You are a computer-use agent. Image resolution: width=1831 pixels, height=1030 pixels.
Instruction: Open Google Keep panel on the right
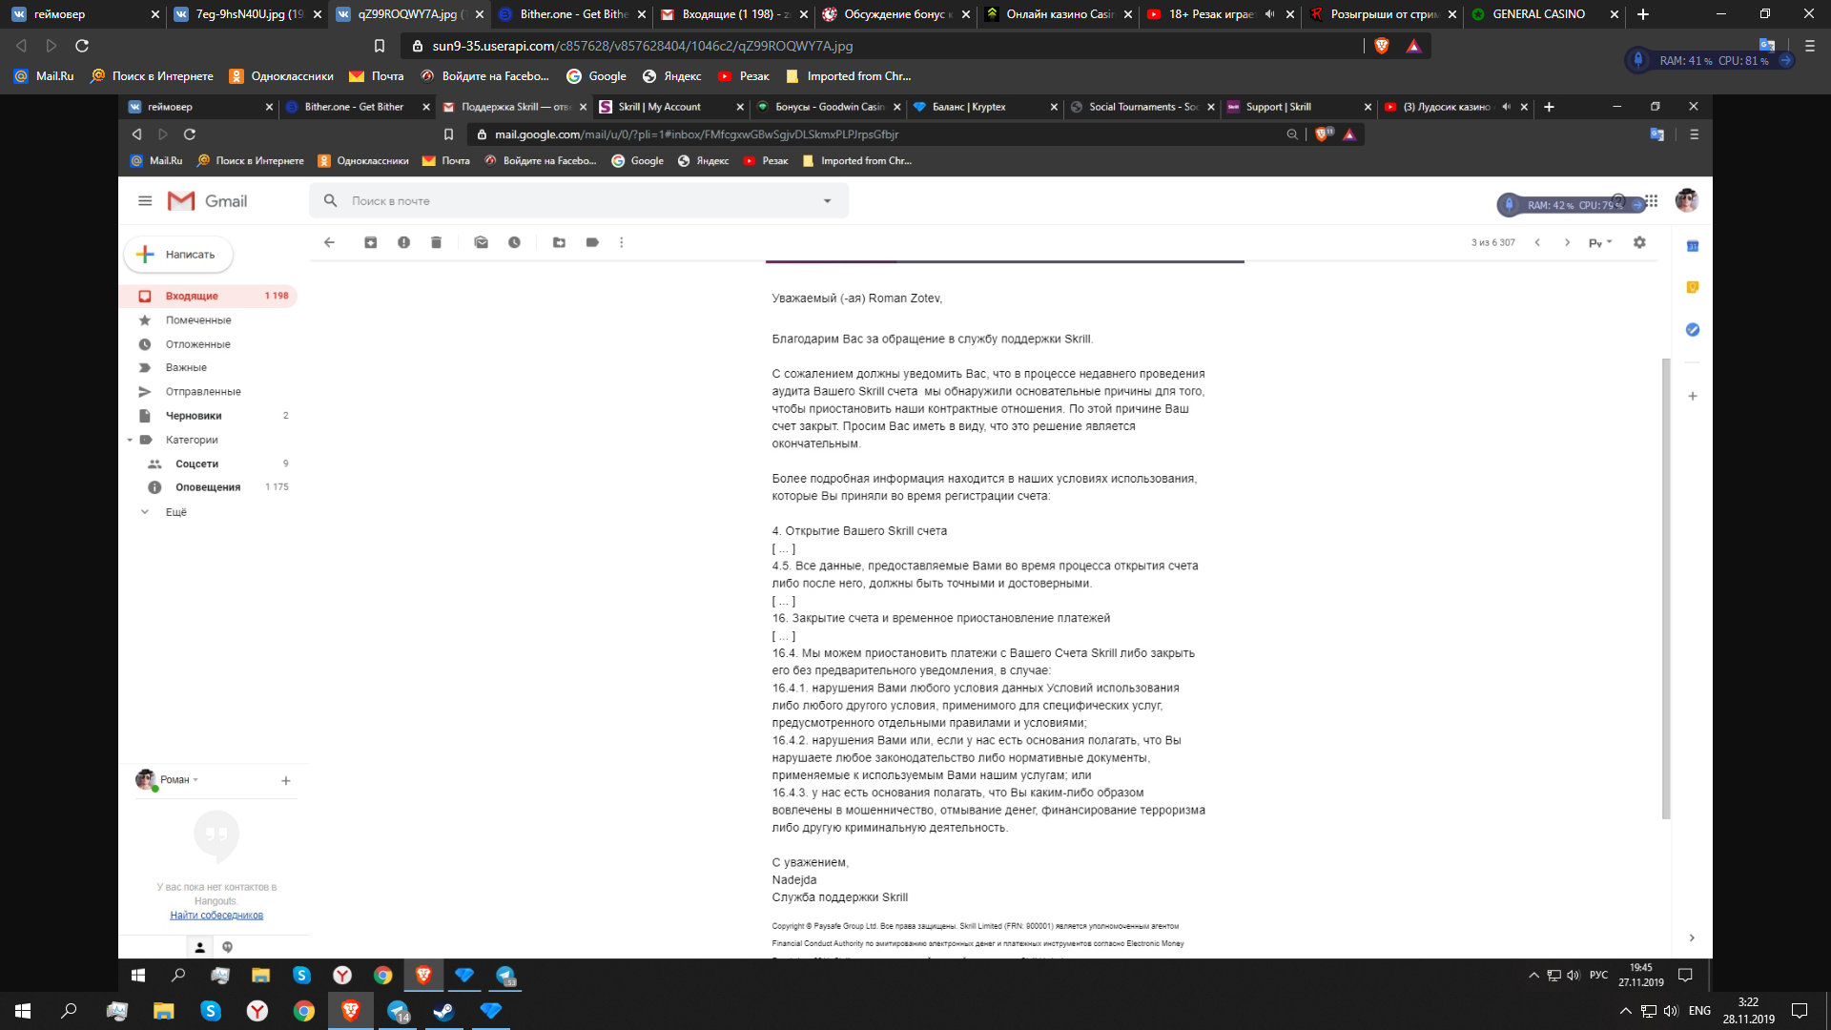[1693, 287]
